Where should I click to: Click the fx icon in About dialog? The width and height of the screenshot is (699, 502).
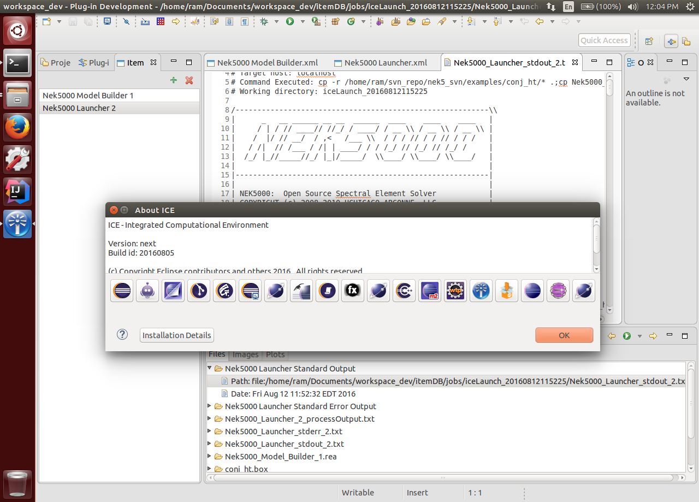(353, 291)
